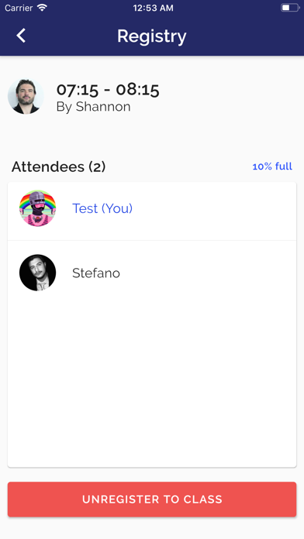304x539 pixels.
Task: Tap the Attendees (2) heading
Action: coord(58,167)
